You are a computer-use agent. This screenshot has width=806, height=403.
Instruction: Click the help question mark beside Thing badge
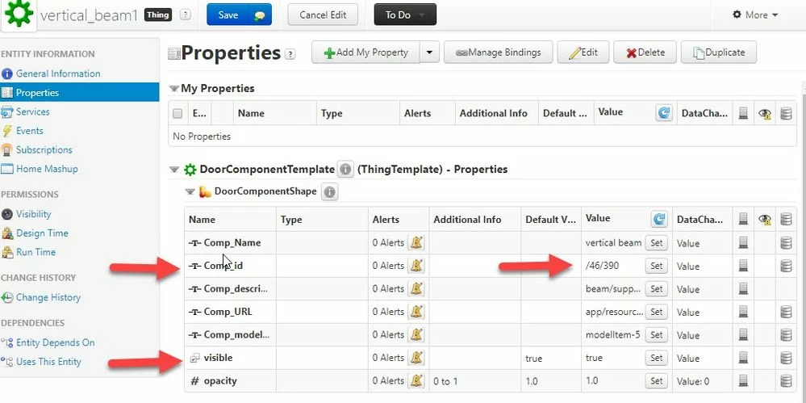coord(185,15)
